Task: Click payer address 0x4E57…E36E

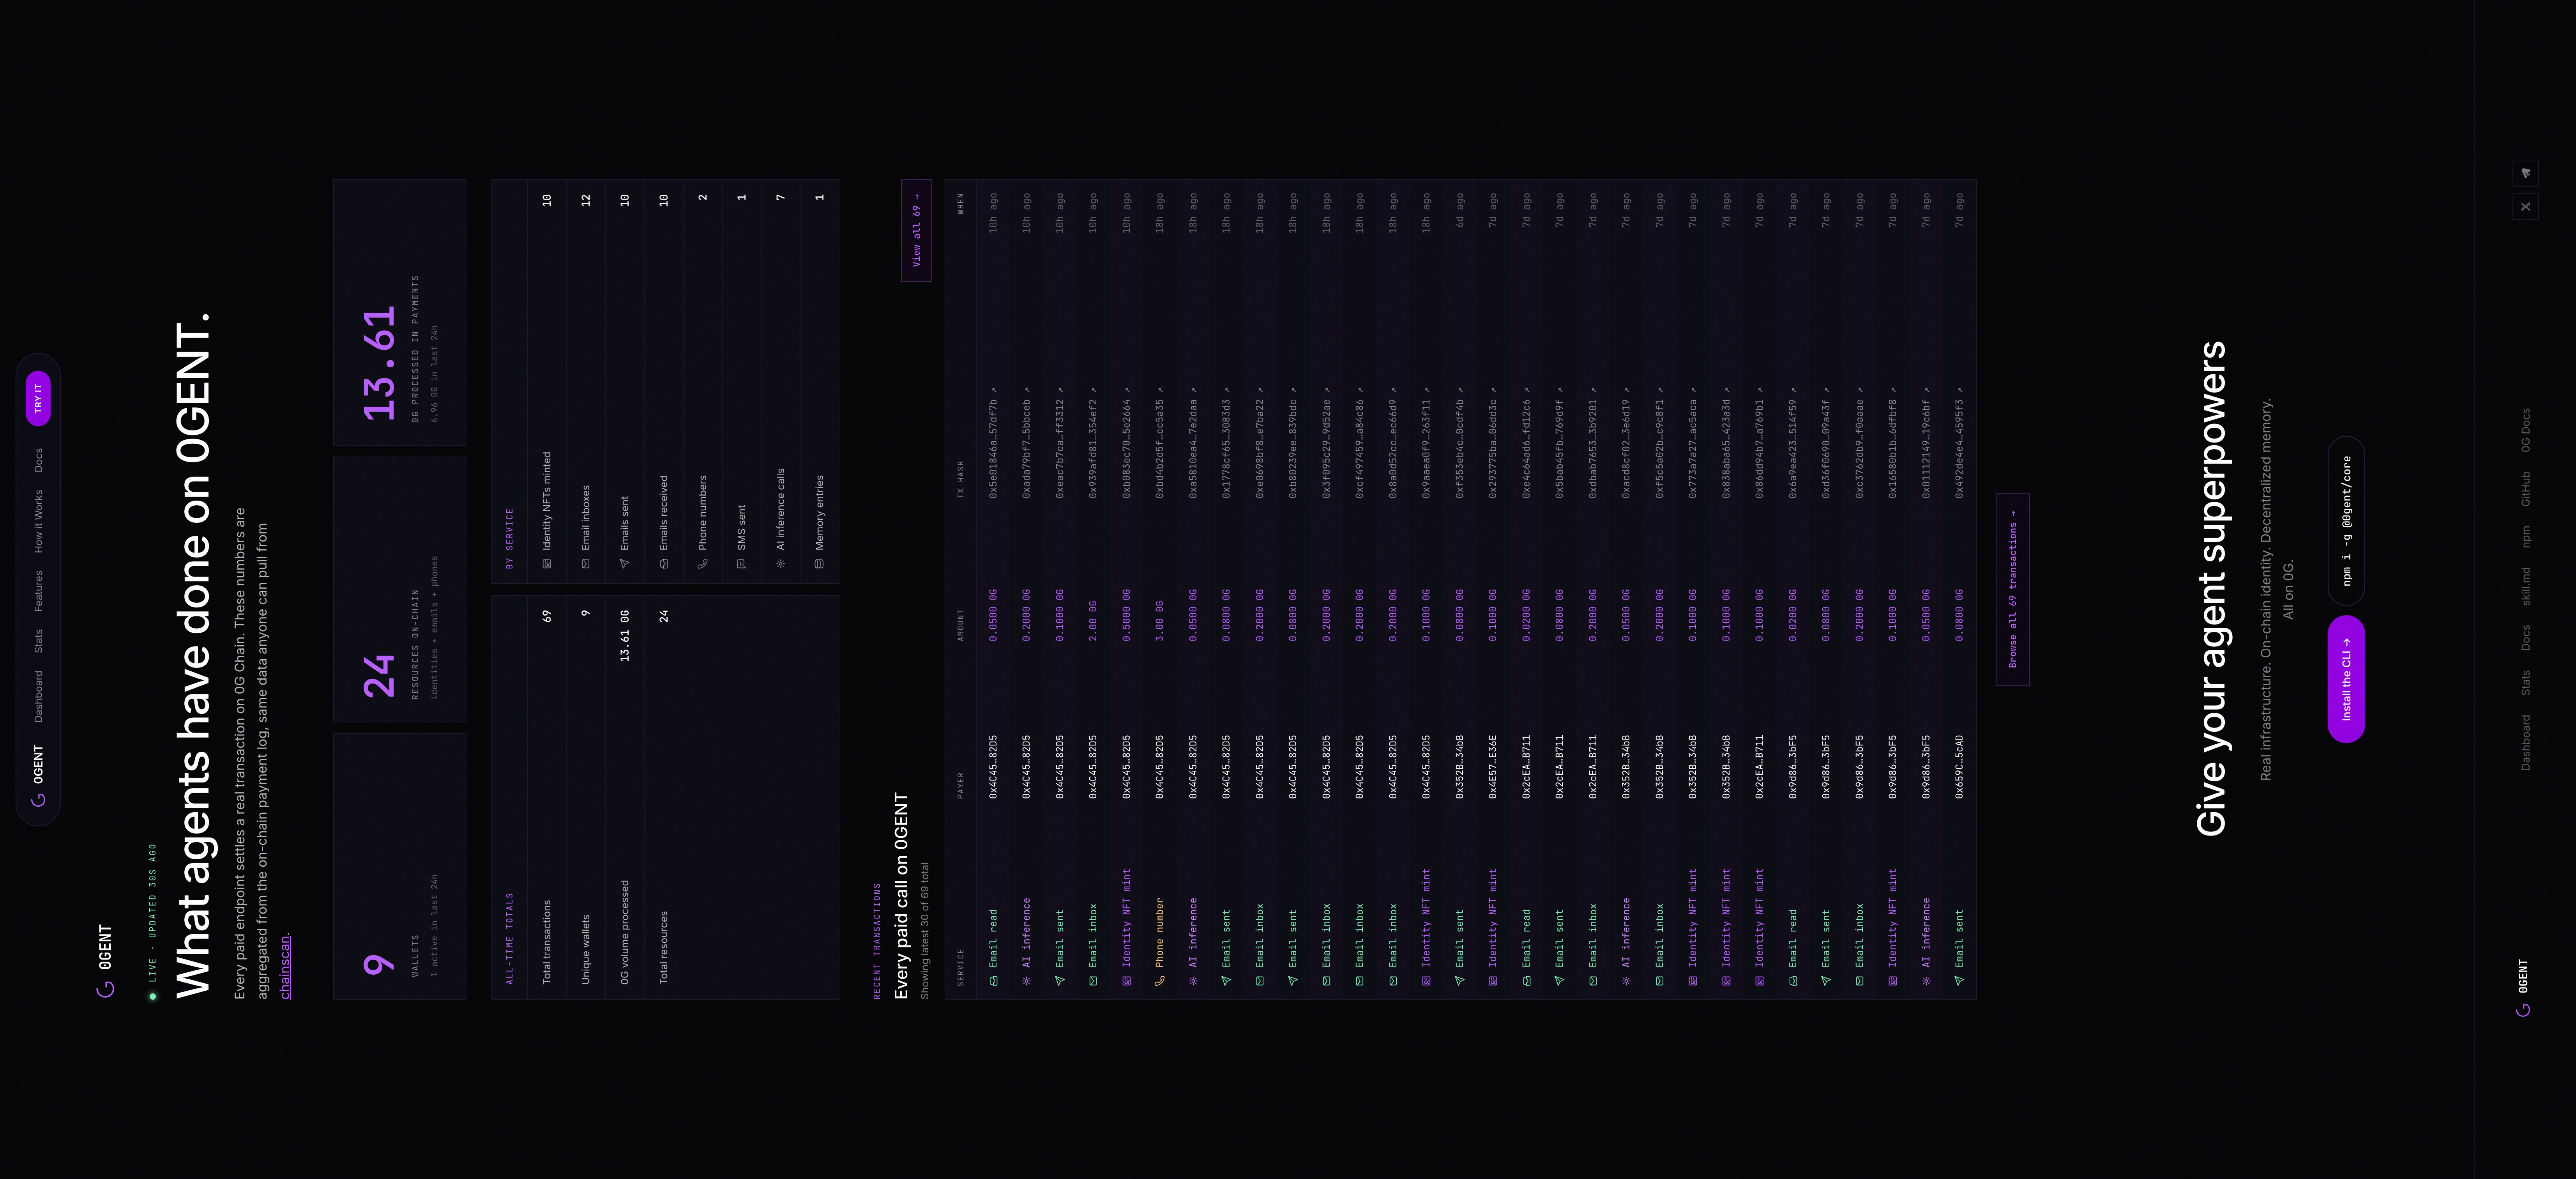Action: tap(1493, 767)
